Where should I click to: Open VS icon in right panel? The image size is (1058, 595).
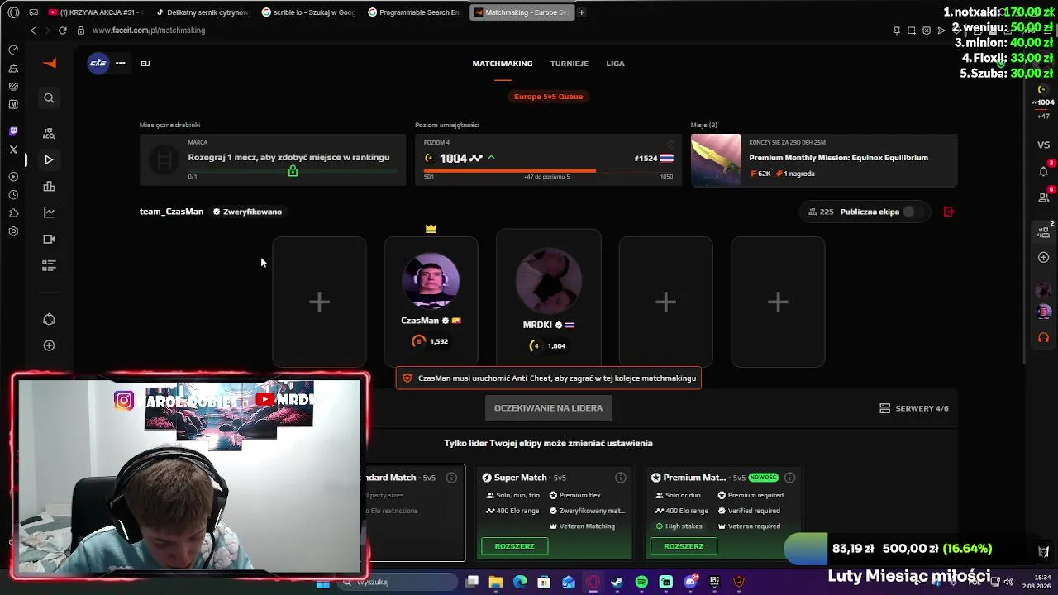[1043, 145]
